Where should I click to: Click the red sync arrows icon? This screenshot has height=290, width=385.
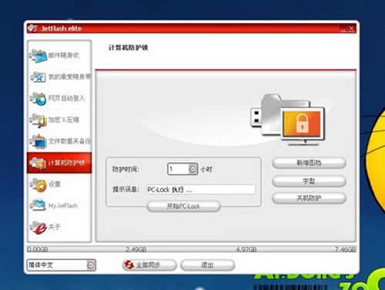tap(129, 265)
